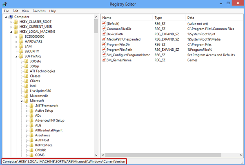Select the Assistance key label
This screenshot has width=245, height=165.
pos(42,135)
